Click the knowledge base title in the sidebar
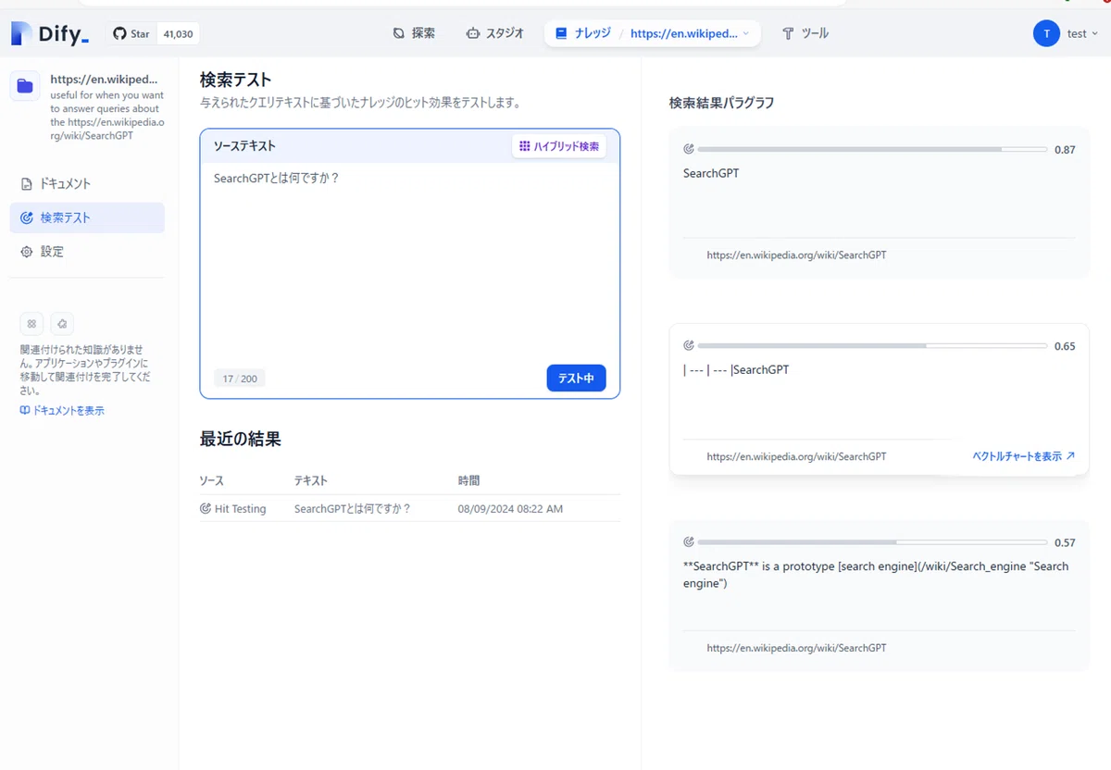This screenshot has height=770, width=1111. [x=104, y=80]
